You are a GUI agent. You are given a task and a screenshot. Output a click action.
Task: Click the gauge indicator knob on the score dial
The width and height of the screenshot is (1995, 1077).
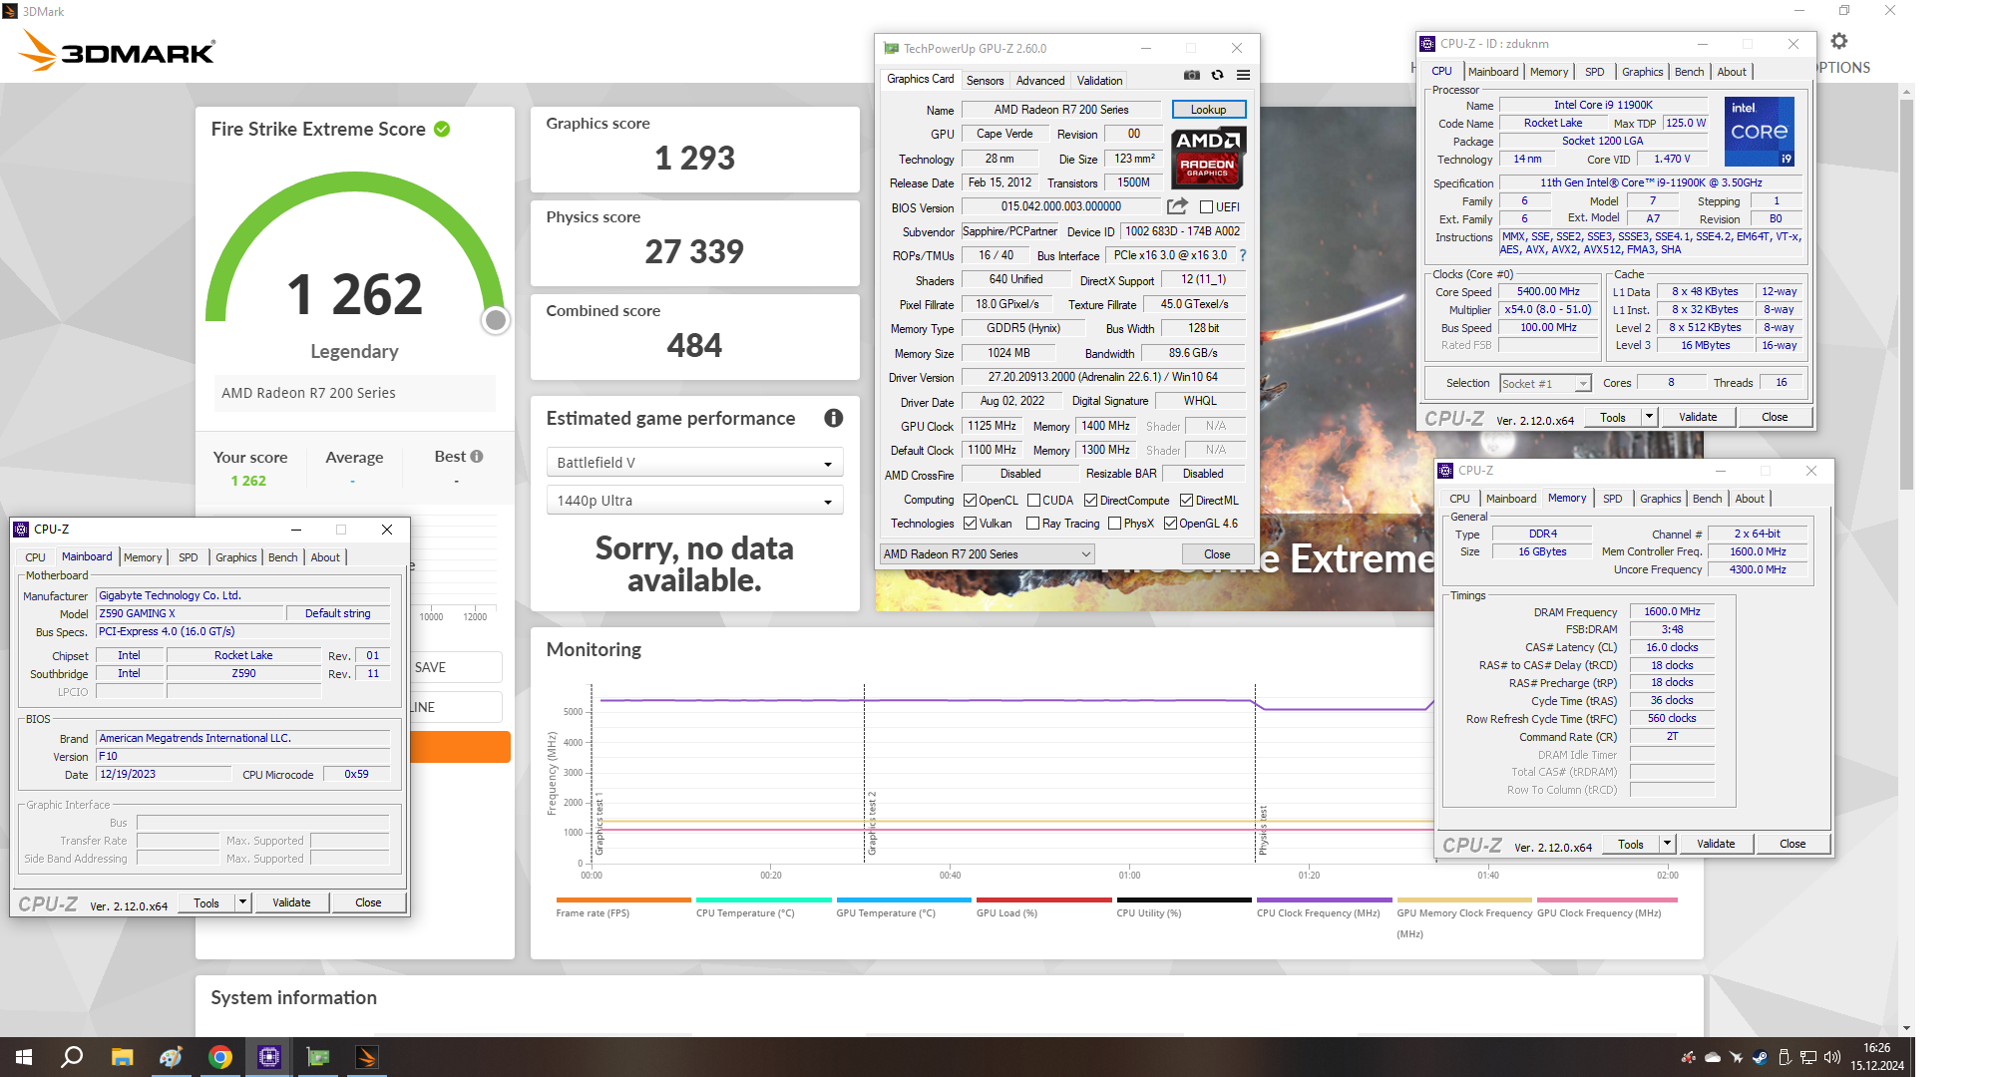coord(496,320)
